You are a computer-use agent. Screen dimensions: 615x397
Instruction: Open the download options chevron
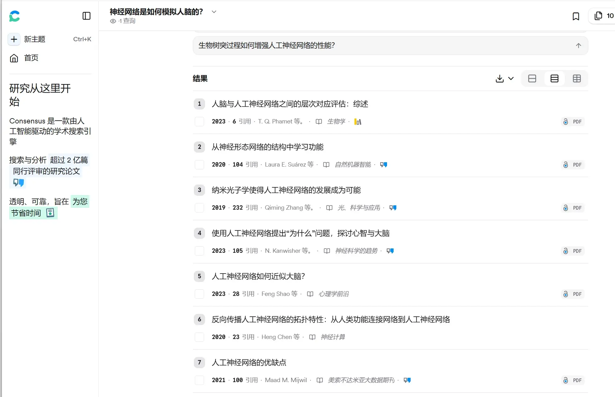click(x=511, y=79)
